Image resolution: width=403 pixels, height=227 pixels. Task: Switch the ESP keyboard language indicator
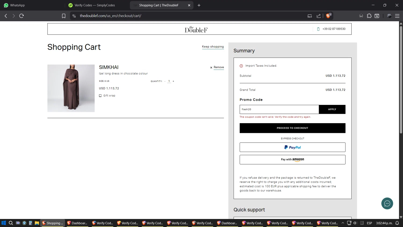[369, 223]
